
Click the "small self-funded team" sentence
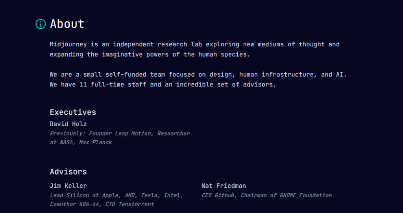click(x=198, y=75)
